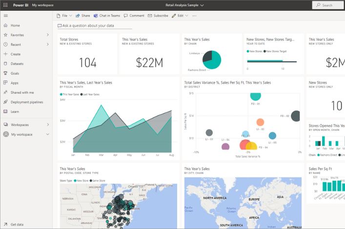Click the My workspace breadcrumb link
Screen dimensions: 345x229
(x=42, y=5)
